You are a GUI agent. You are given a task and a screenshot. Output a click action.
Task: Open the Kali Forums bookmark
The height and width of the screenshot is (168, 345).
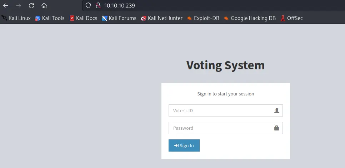tap(119, 18)
